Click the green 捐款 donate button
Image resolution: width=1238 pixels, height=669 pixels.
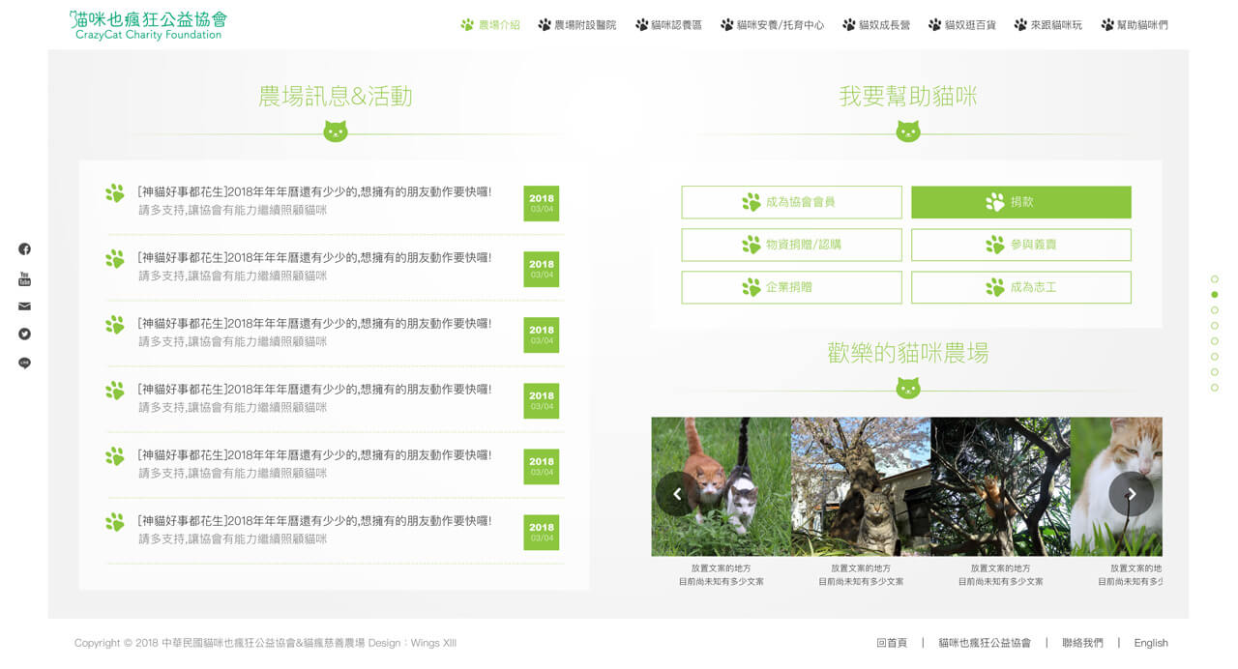pos(1021,202)
